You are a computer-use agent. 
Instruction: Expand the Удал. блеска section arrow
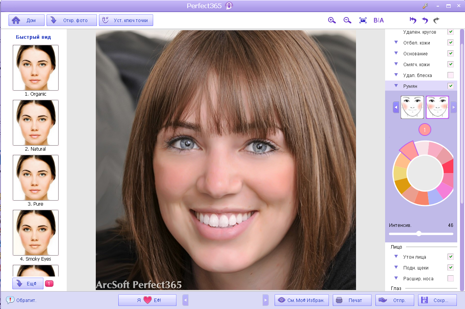click(x=396, y=75)
